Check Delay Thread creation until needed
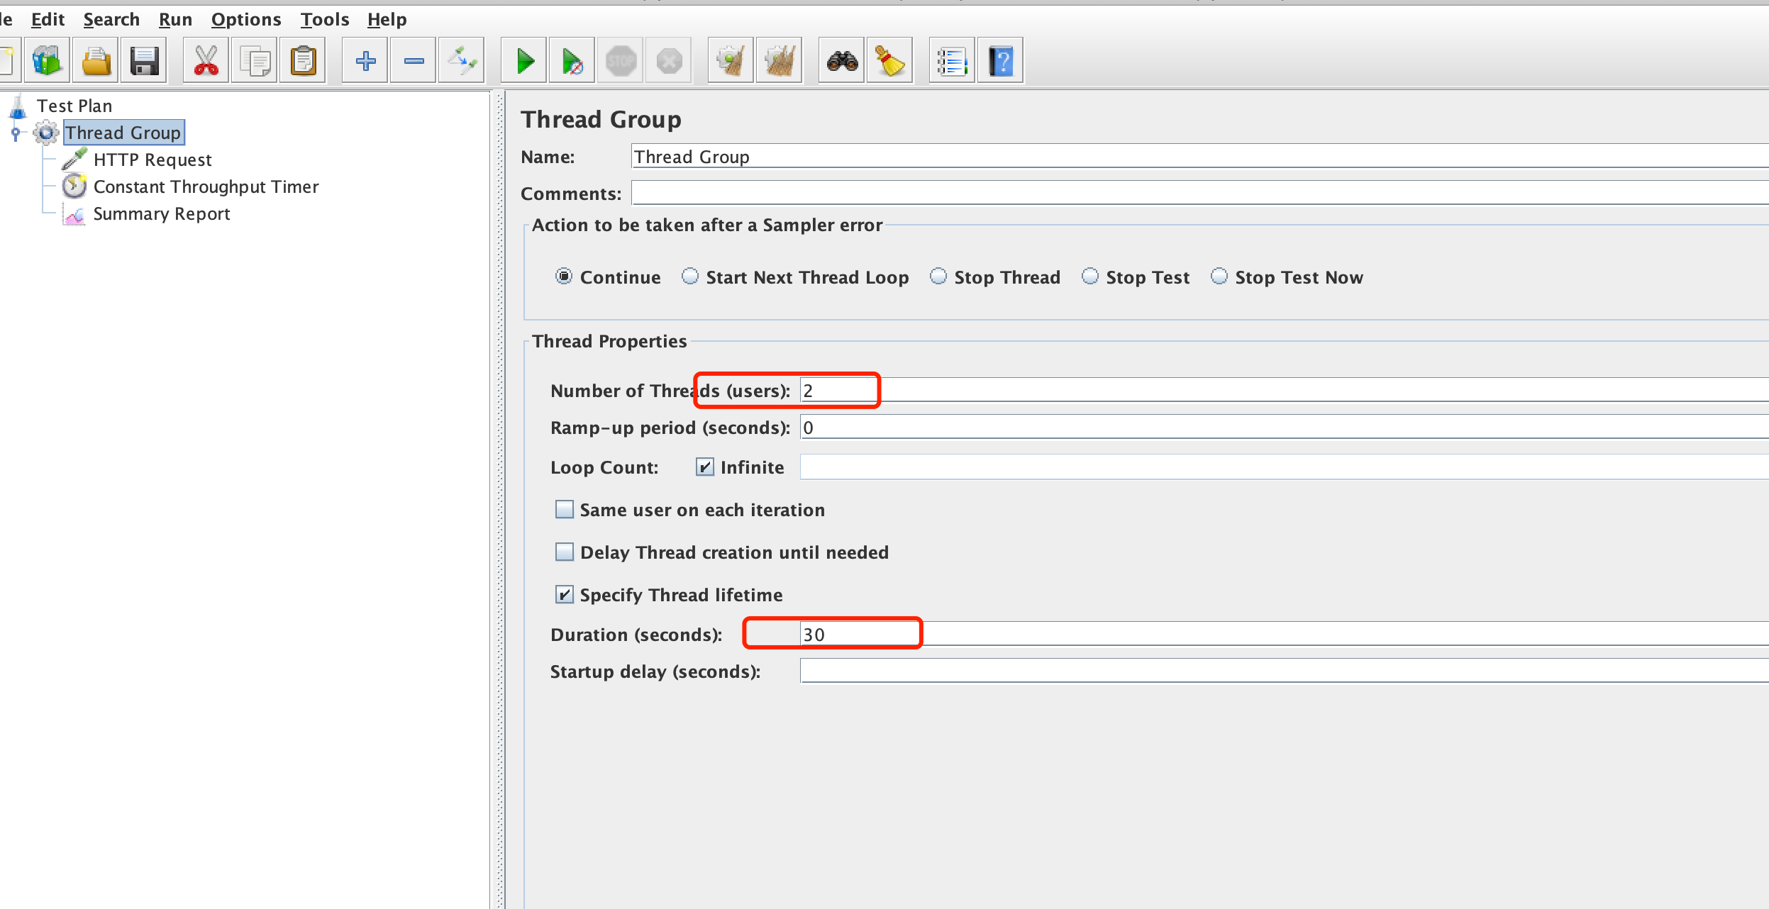The height and width of the screenshot is (909, 1769). [565, 552]
